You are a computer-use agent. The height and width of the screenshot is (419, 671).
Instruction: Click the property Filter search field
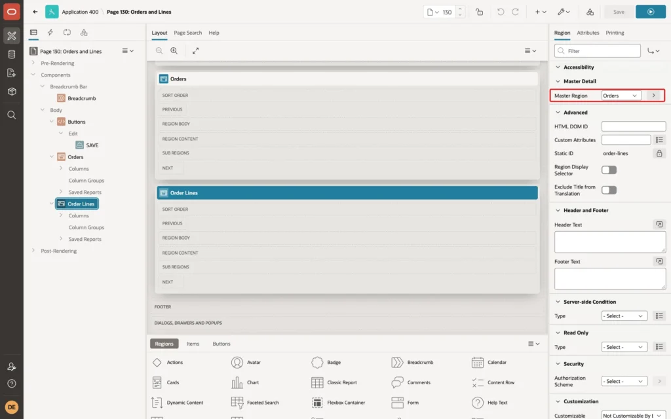click(598, 51)
